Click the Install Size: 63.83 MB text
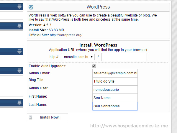Image resolution: width=177 pixels, height=133 pixels. click(46, 30)
